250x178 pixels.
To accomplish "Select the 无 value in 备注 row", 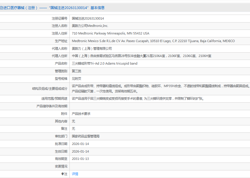I will pos(73,129).
